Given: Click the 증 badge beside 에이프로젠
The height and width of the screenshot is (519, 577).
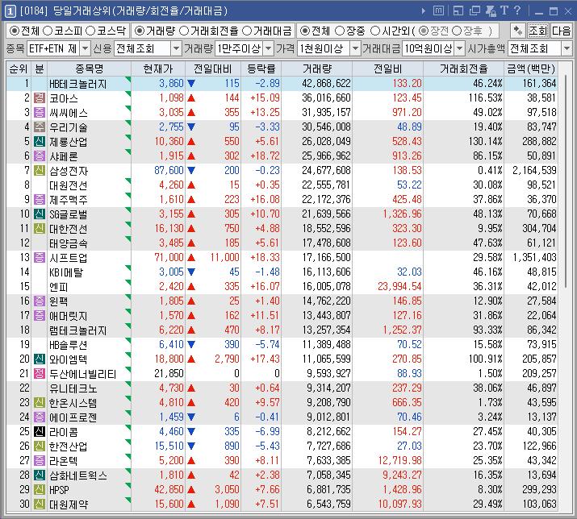Looking at the screenshot, I should (x=40, y=417).
